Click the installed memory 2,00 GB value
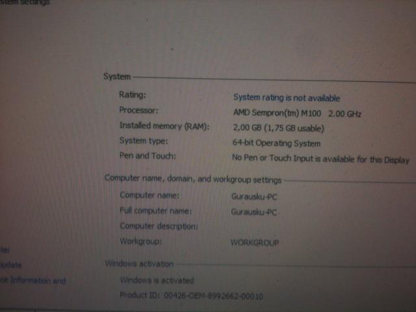 tap(278, 128)
